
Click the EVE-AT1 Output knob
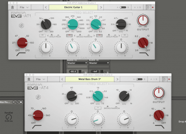click(143, 20)
